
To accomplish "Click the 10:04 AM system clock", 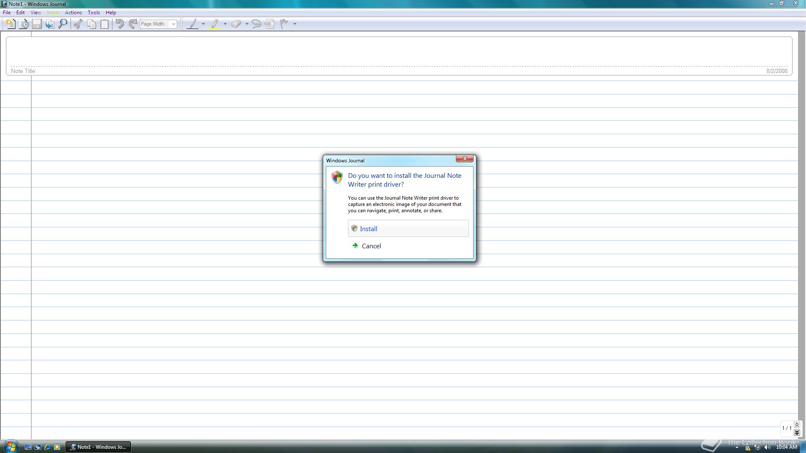I will 786,447.
